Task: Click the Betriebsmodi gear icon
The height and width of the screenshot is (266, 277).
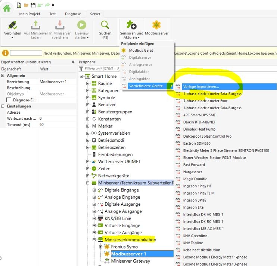Action: pos(94,140)
